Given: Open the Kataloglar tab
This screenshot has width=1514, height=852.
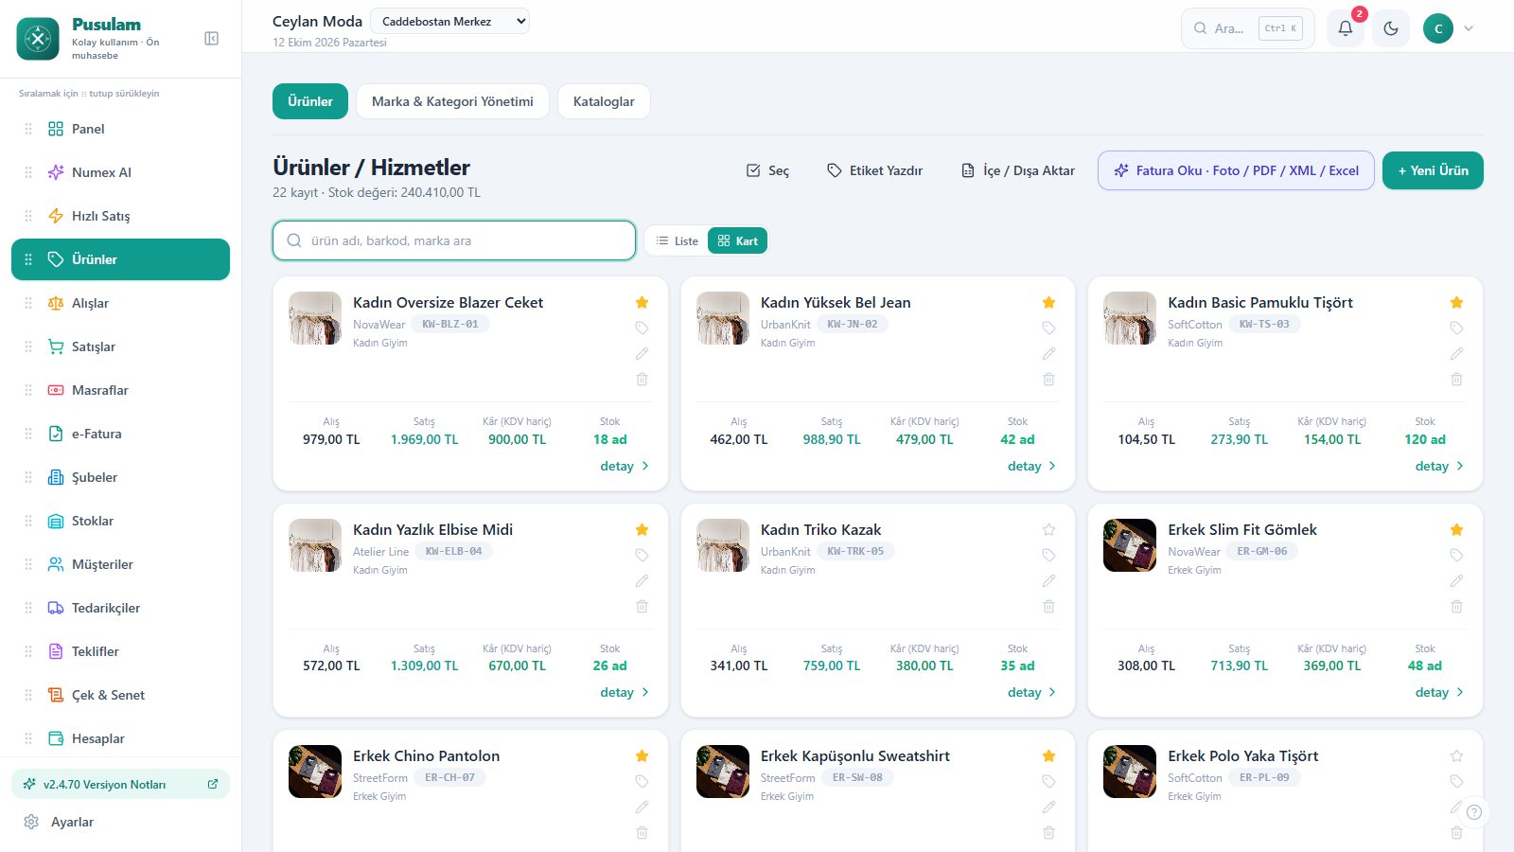Looking at the screenshot, I should click(x=604, y=101).
